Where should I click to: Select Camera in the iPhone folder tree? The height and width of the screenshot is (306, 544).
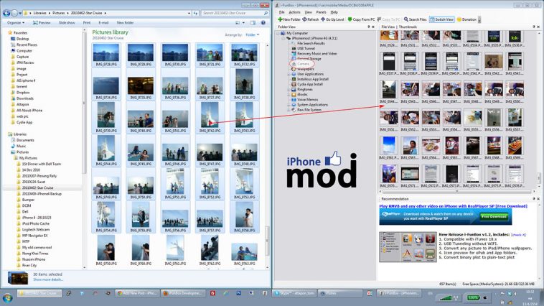pos(304,64)
